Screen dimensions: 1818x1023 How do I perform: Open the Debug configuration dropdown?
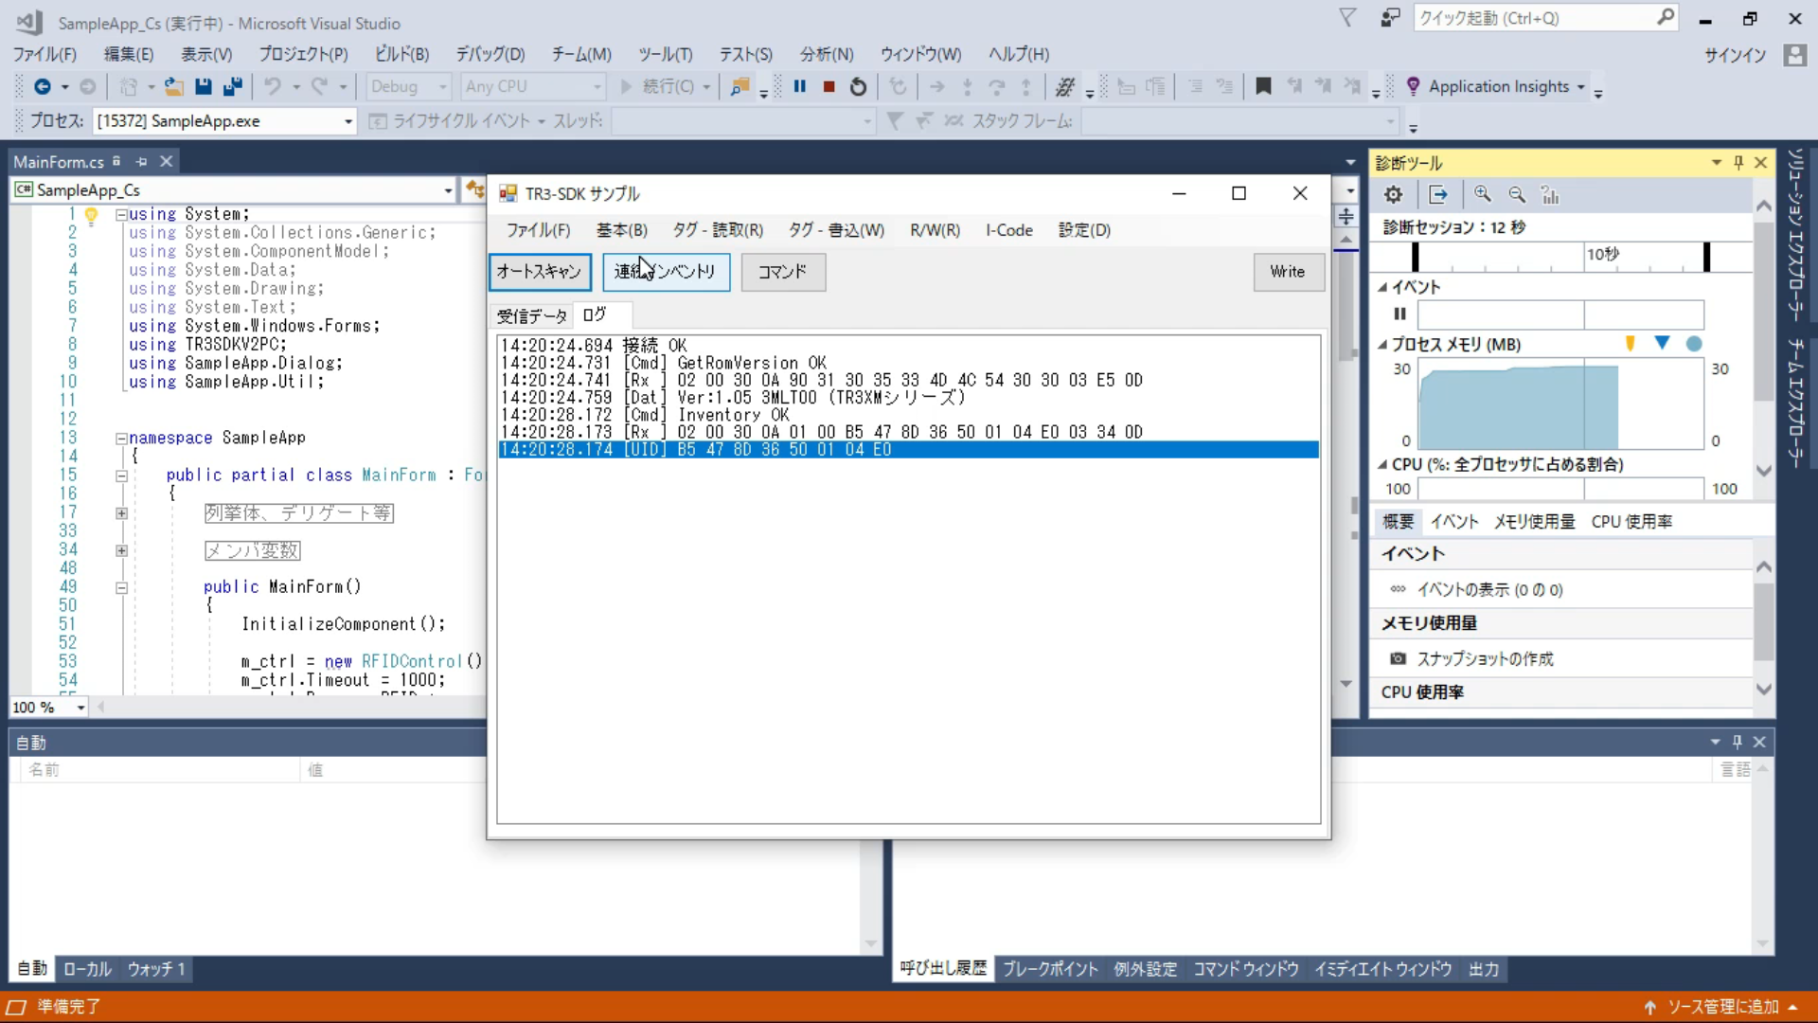[x=408, y=86]
